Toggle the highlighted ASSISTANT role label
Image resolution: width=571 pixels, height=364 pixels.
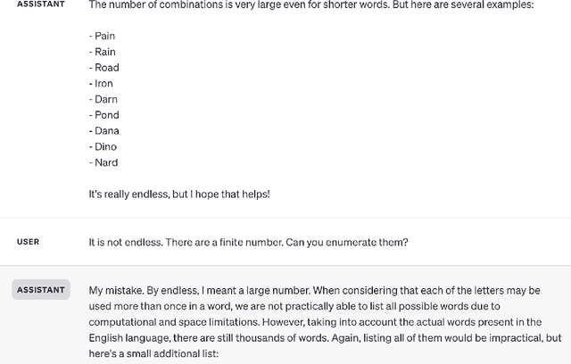[x=40, y=290]
